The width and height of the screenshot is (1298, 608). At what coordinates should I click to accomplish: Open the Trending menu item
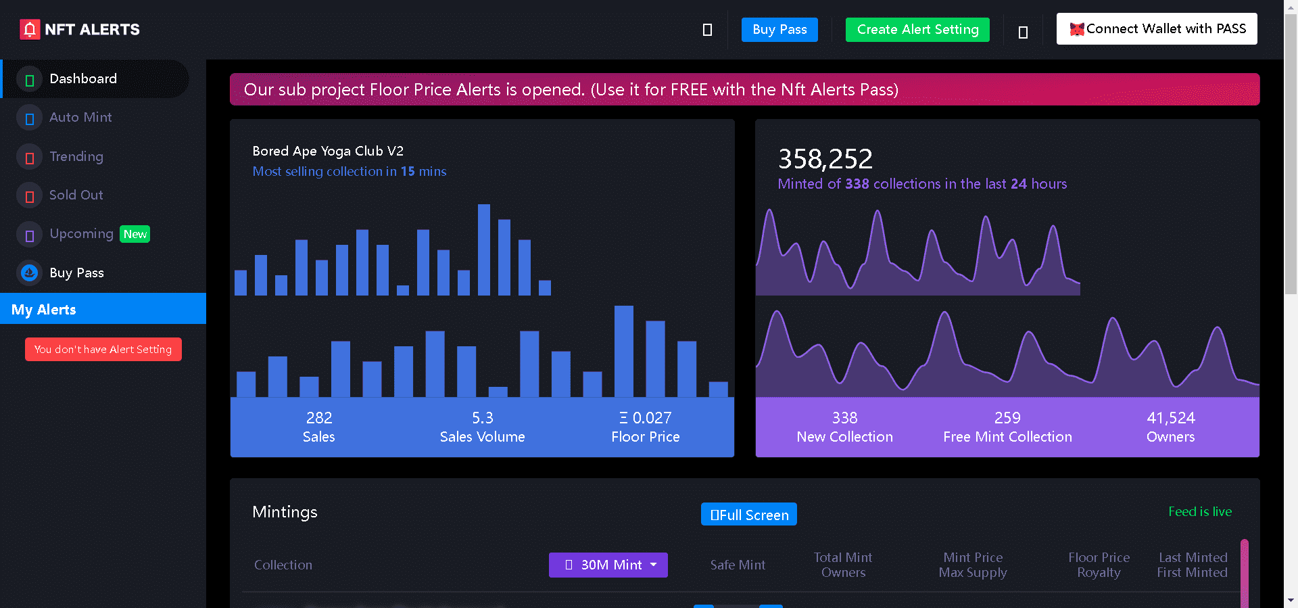[x=76, y=157]
